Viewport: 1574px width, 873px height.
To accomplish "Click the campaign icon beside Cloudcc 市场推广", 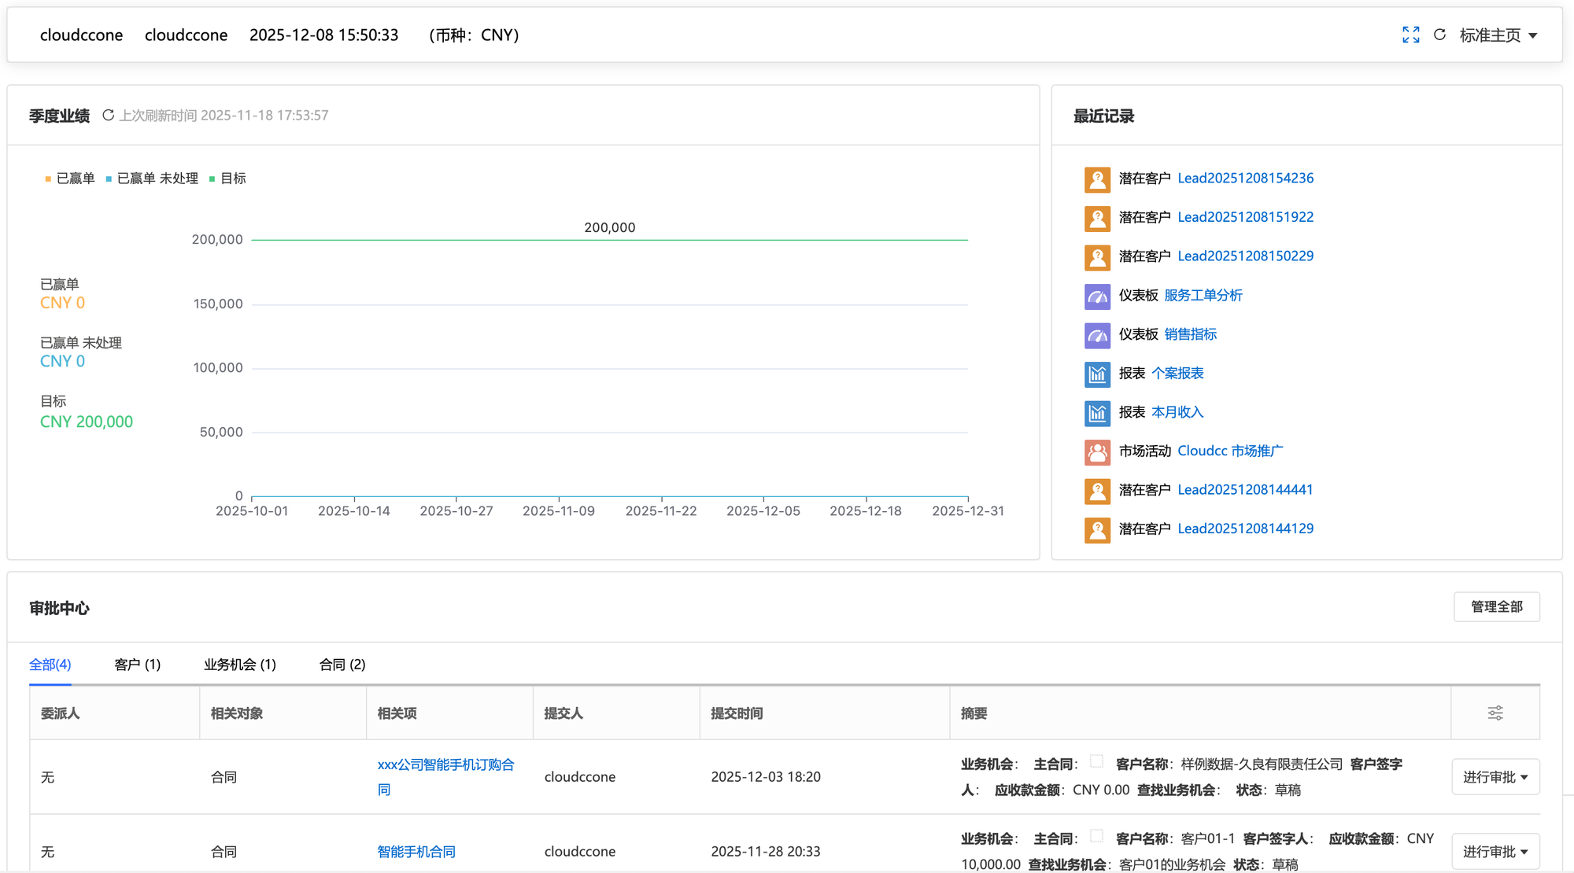I will (x=1097, y=451).
